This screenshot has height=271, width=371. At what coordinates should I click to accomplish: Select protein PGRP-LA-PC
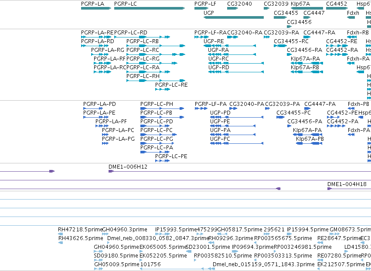click(x=118, y=130)
